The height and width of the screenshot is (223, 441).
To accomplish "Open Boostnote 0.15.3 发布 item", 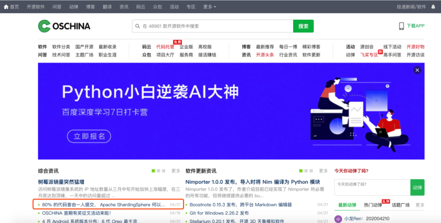I will 241,205.
